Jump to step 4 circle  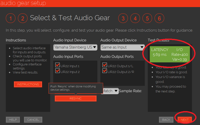(135, 18)
